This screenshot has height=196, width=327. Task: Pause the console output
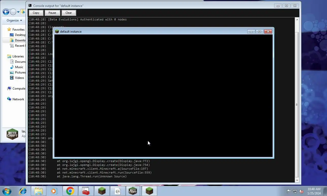tap(52, 13)
